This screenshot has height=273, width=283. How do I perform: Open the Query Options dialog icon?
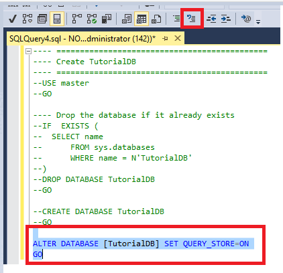tap(42, 19)
